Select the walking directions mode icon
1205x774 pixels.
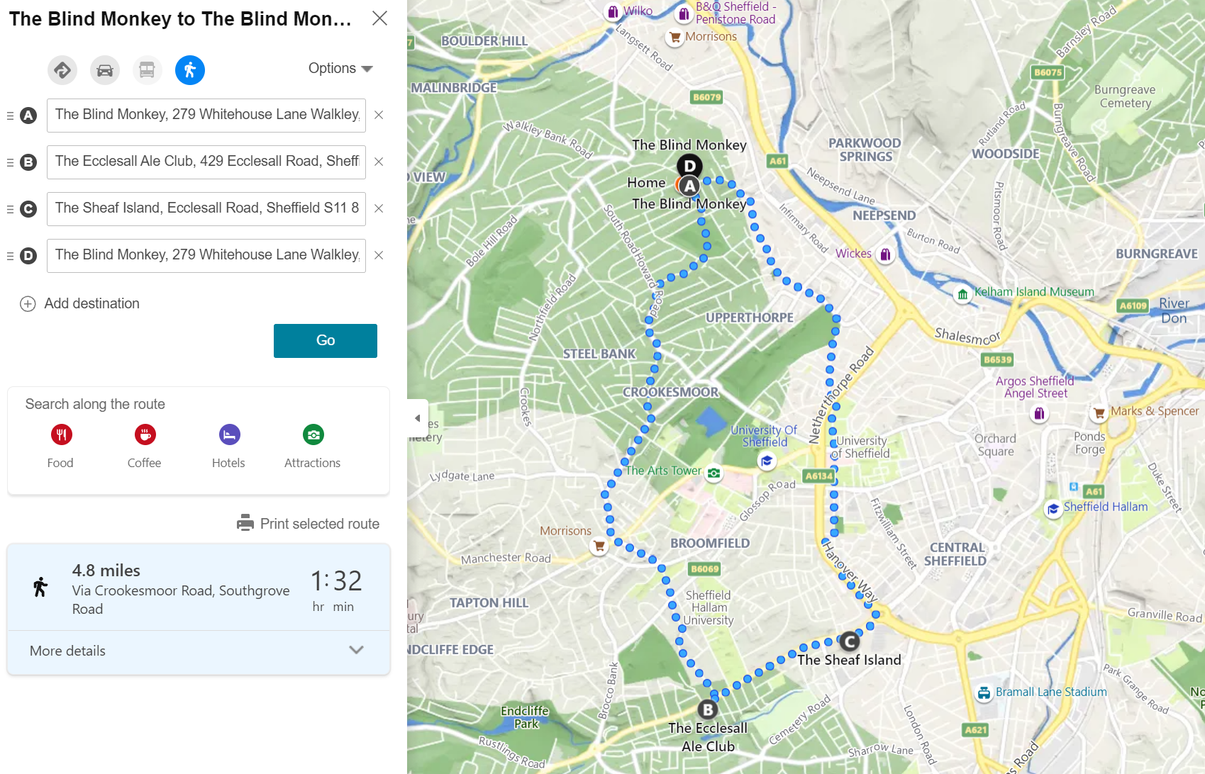click(190, 70)
